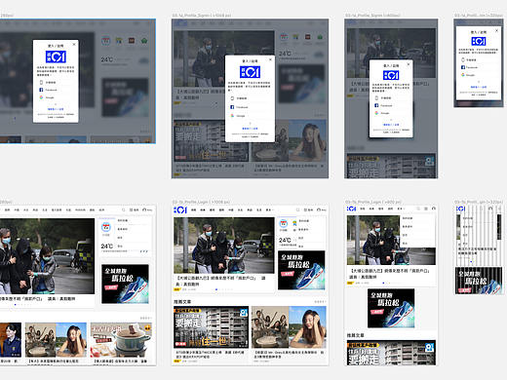The image size is (507, 380).
Task: Click the calendar widget icon in the selected dimmed artboard
Action: [106, 41]
